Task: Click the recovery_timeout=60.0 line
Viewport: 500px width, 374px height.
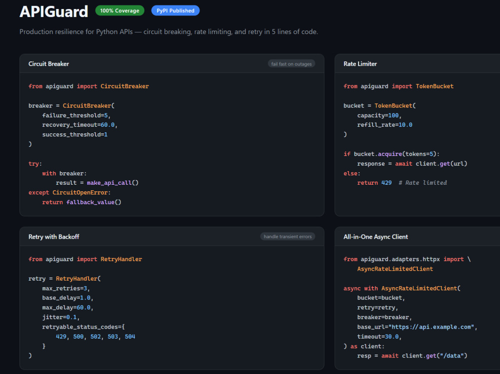Action: pos(79,125)
